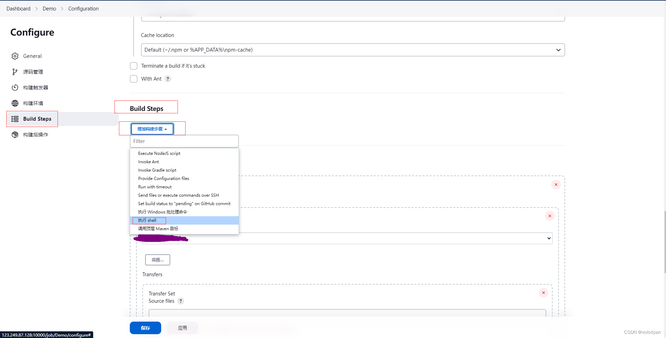Image resolution: width=666 pixels, height=338 pixels.
Task: Open 构建后操作 via the cube icon
Action: point(15,134)
